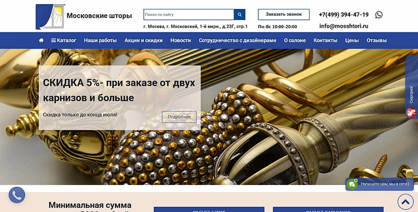Click the magnifier search button
This screenshot has height=212, width=418.
tap(239, 15)
